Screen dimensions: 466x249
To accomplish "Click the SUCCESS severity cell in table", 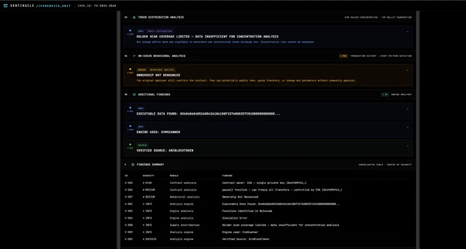I will (149, 239).
